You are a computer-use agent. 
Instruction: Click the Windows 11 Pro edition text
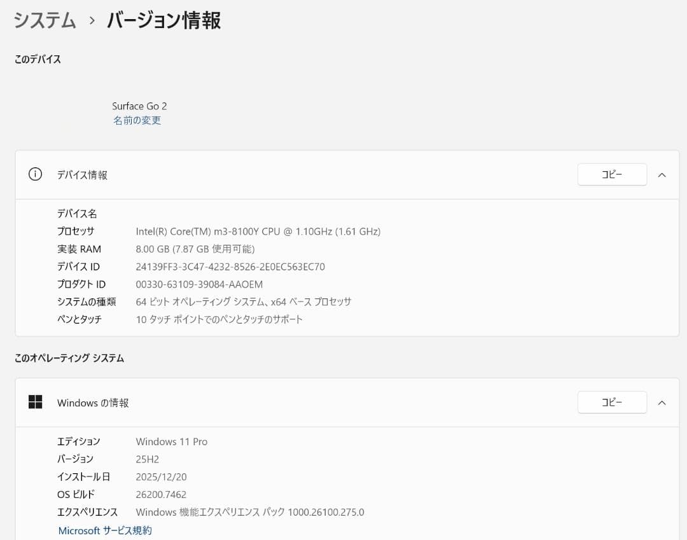[x=171, y=441]
